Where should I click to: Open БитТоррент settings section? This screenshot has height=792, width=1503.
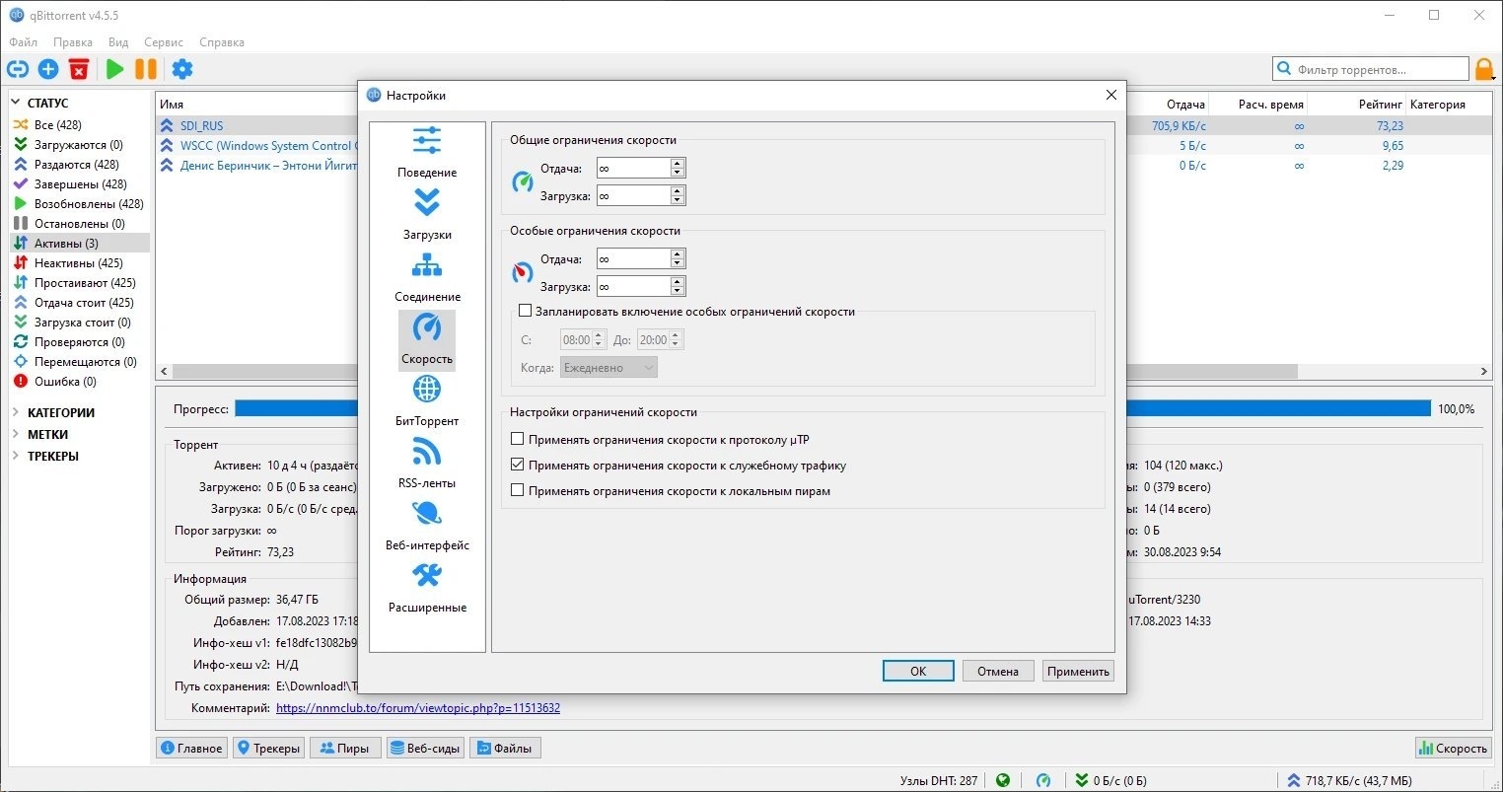point(427,401)
